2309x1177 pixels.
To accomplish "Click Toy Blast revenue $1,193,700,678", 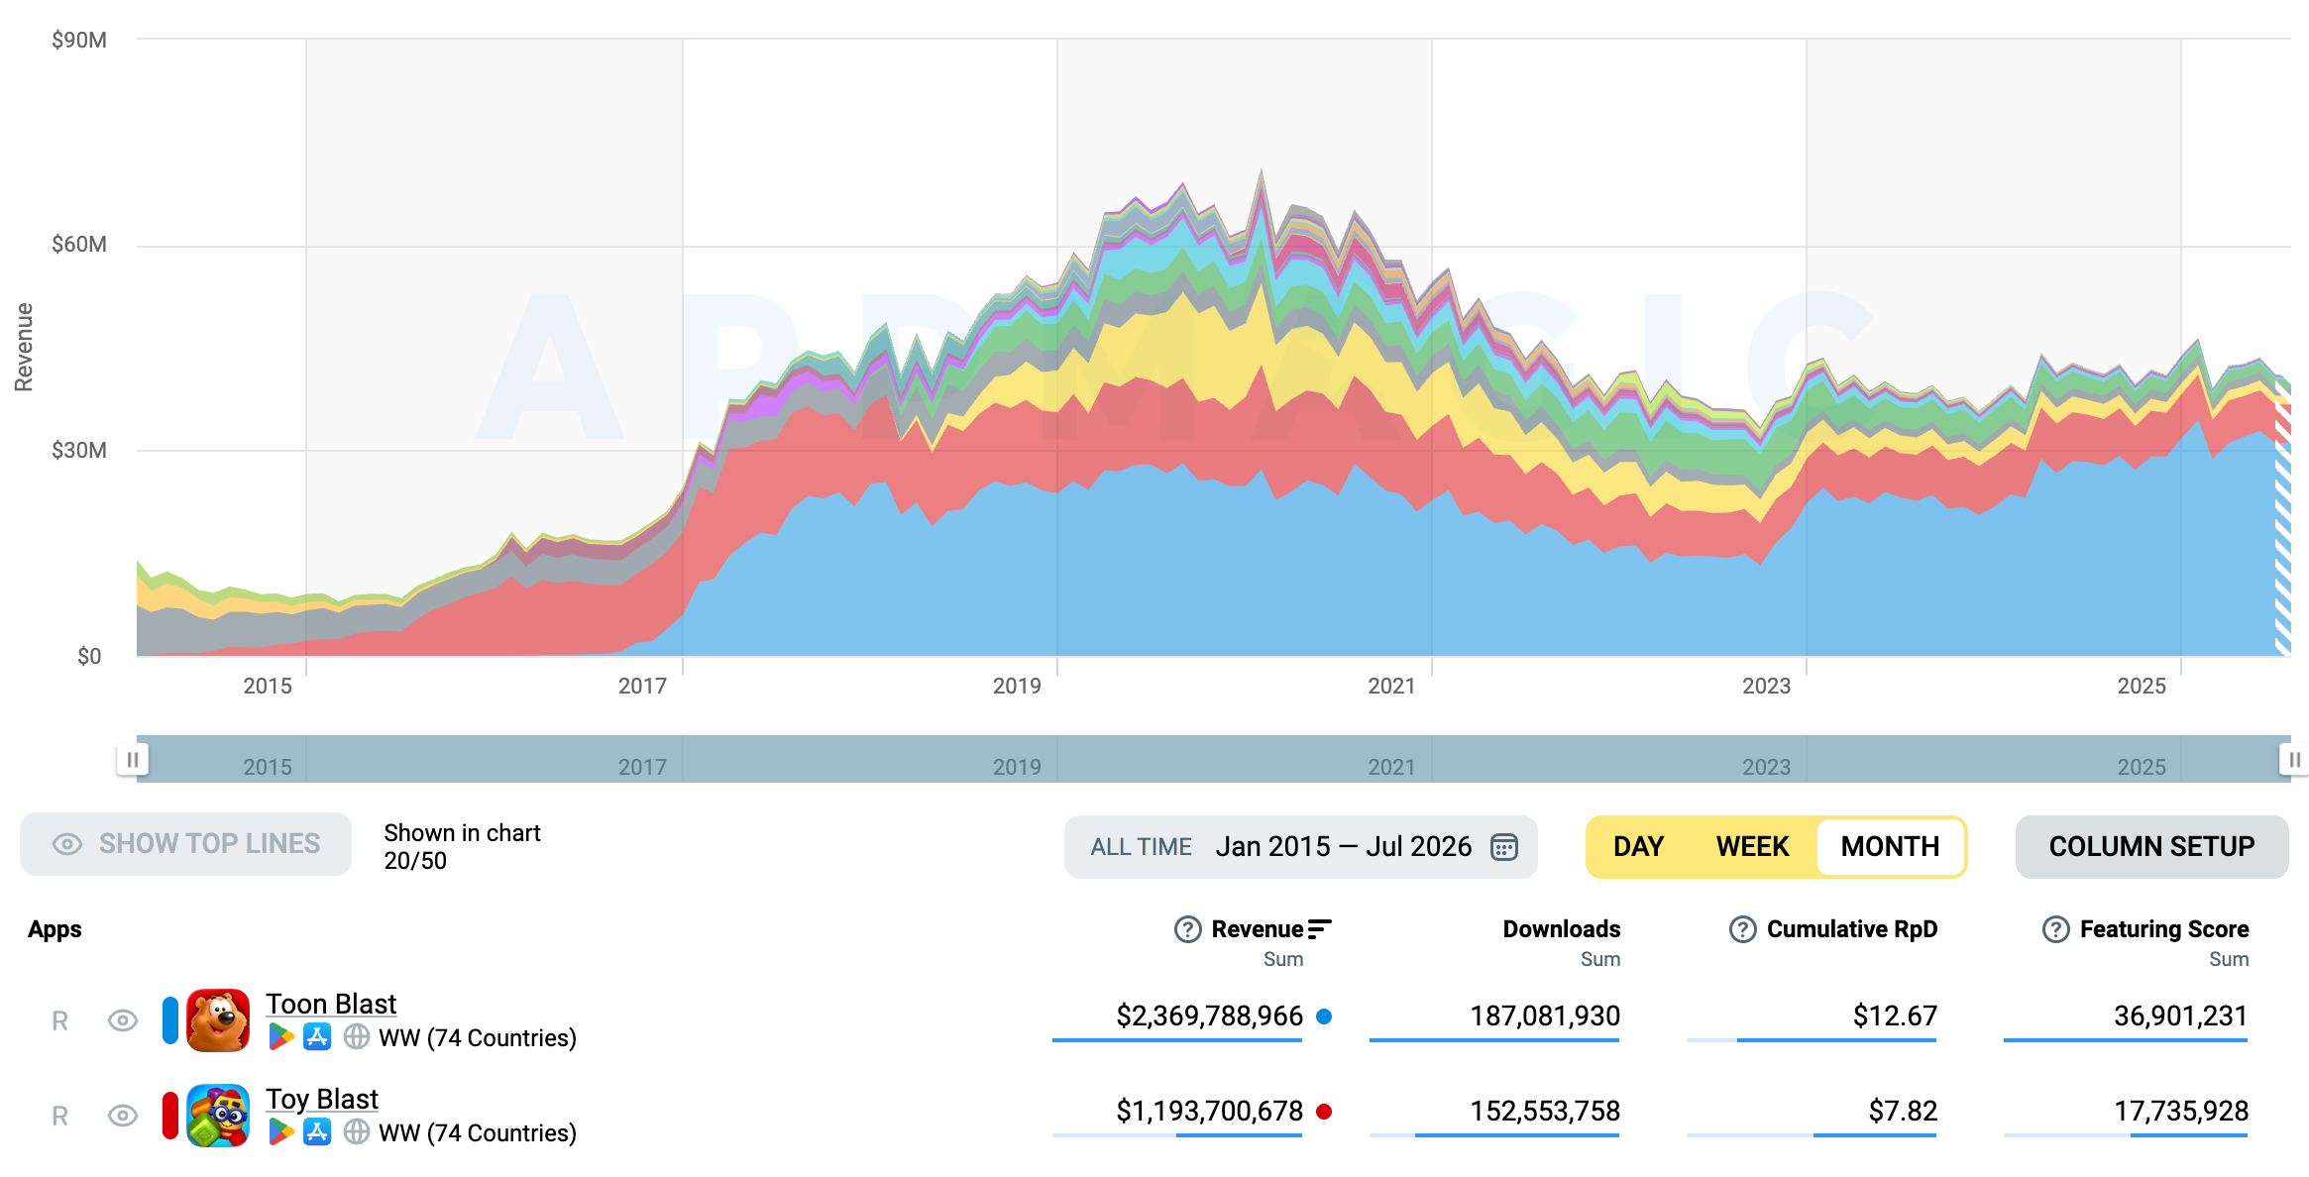I will point(1209,1112).
